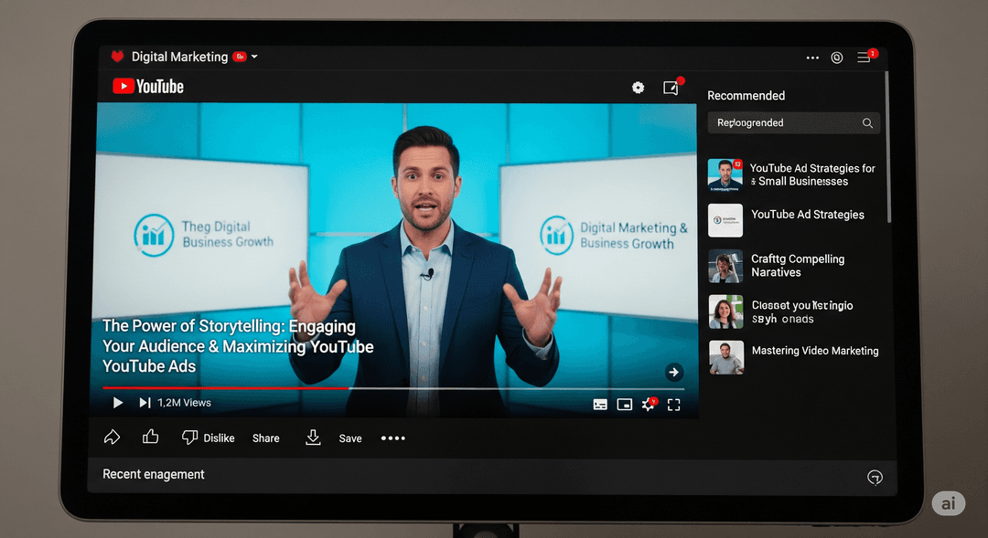Screen dimensions: 988x538
Task: Click the video progress bar
Action: tap(393, 387)
